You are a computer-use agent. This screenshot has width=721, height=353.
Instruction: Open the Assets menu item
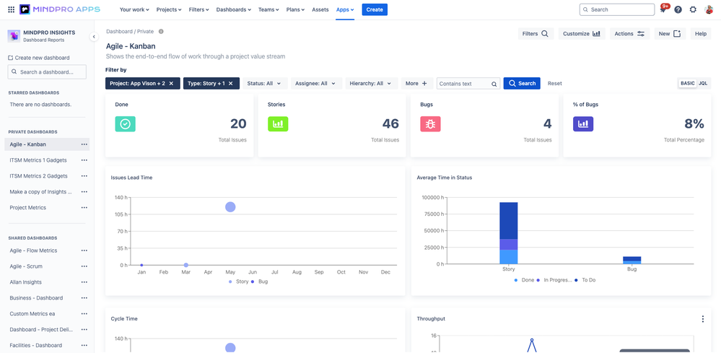click(320, 9)
